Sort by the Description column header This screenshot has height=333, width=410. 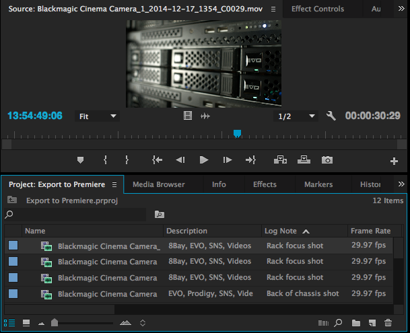(212, 231)
